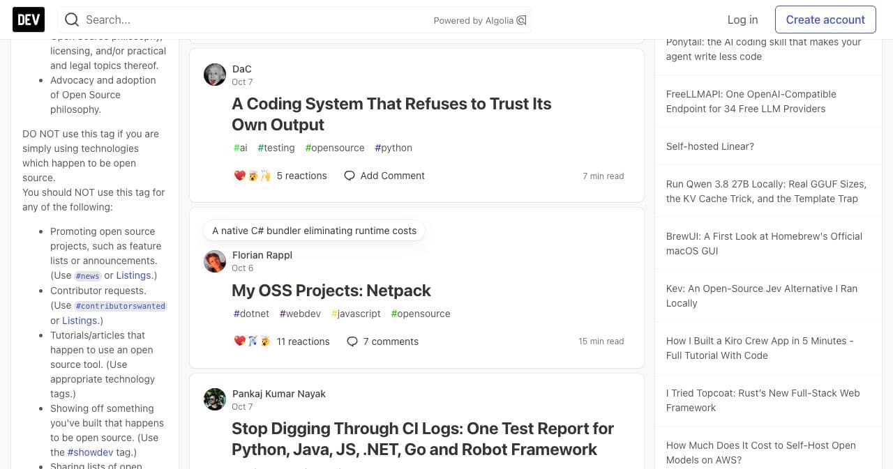Select comment bubble icon beside Add Comment
Viewport: 893px width, 469px height.
[350, 176]
